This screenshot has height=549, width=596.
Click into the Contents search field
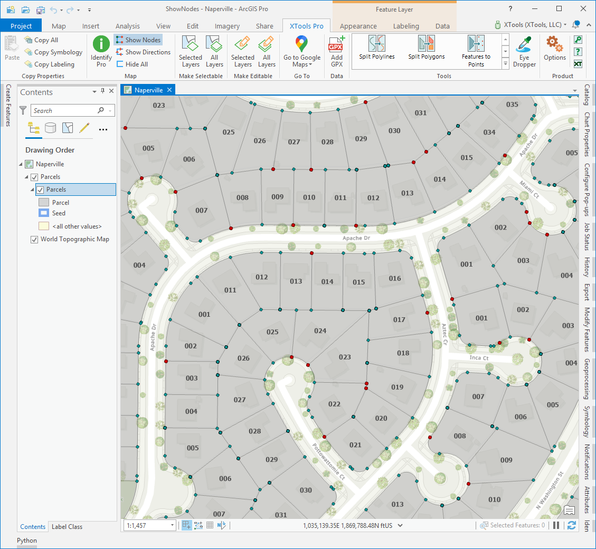[x=63, y=111]
